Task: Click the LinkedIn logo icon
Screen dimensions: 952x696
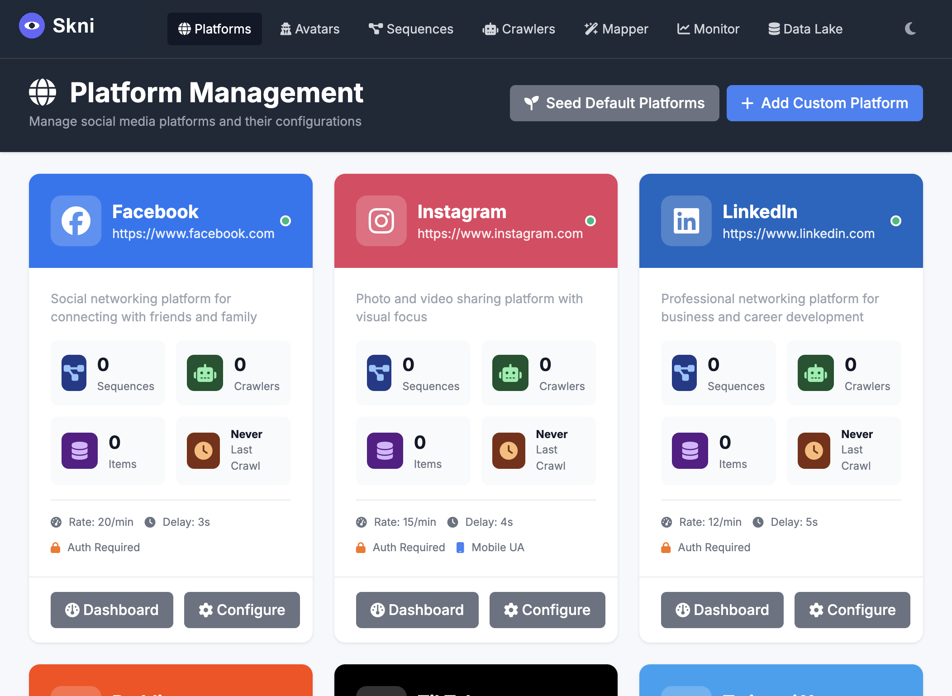Action: [x=686, y=221]
